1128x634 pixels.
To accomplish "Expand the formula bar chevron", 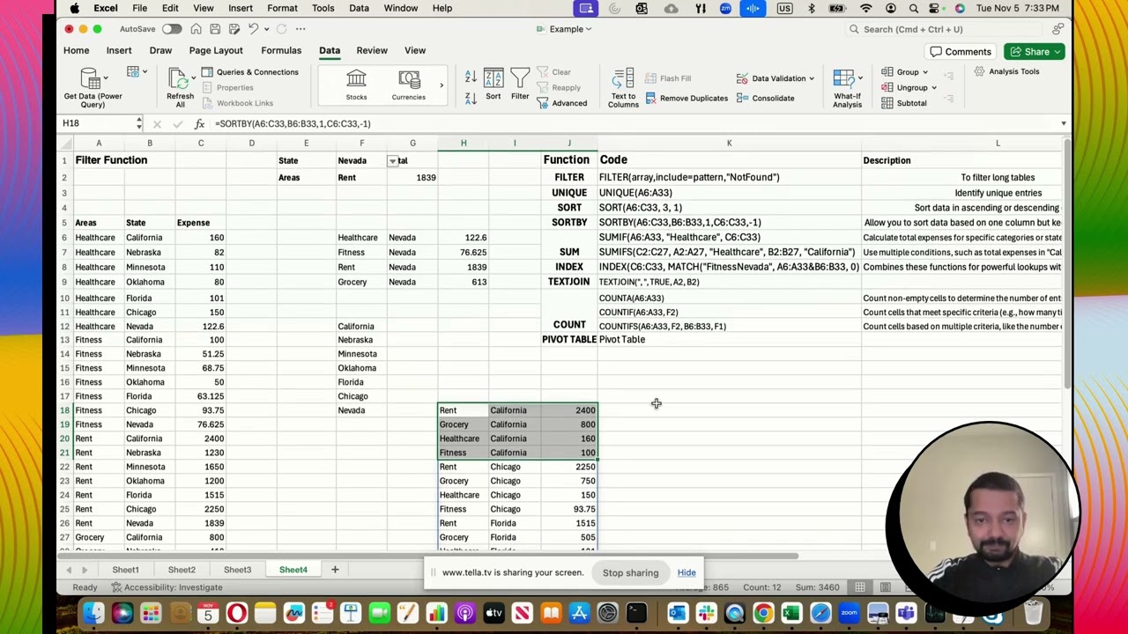I will point(1064,124).
